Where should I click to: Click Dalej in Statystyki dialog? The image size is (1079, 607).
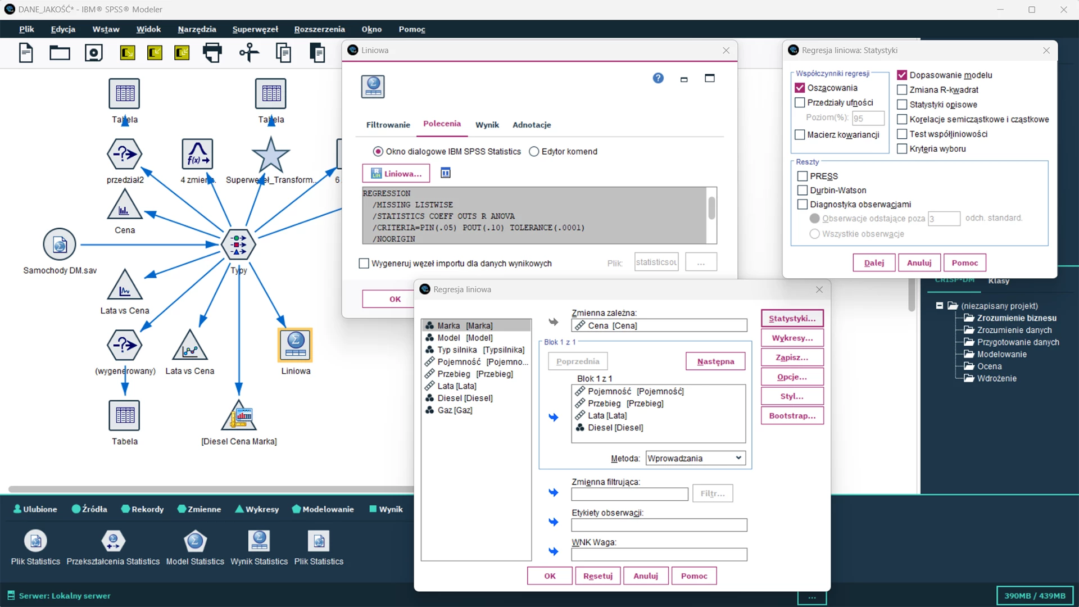click(874, 262)
